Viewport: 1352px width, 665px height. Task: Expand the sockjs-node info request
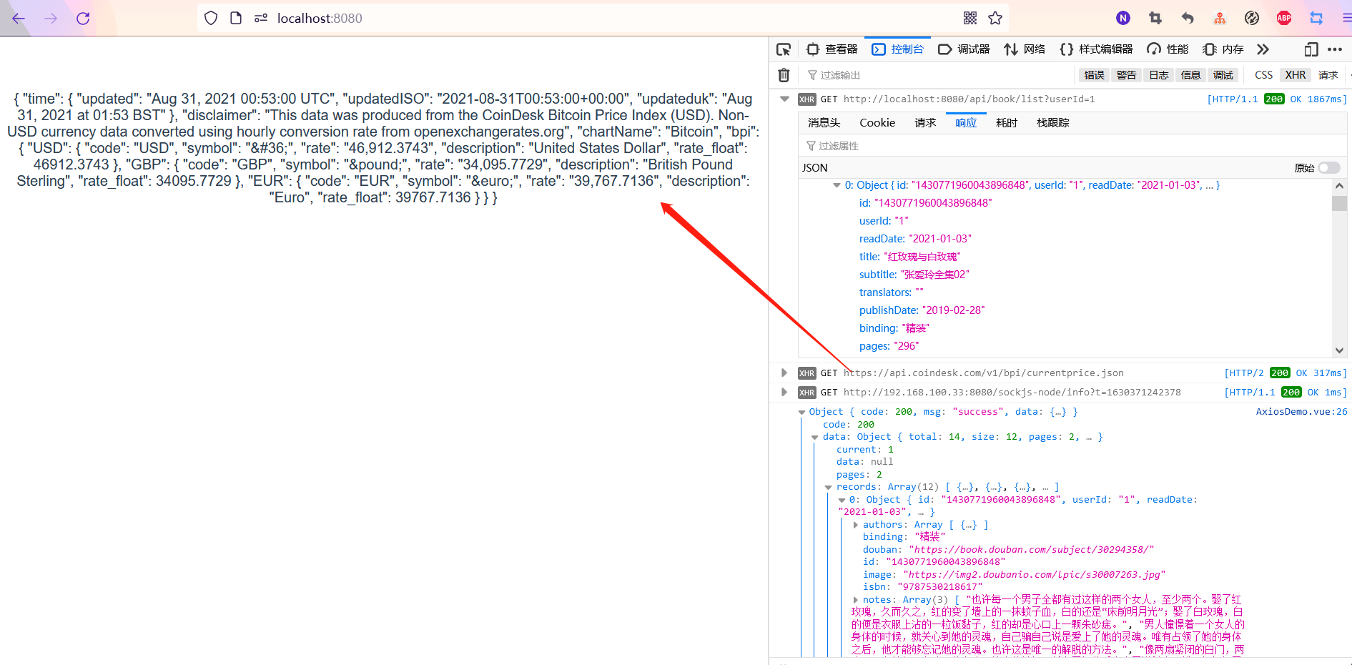pos(784,392)
